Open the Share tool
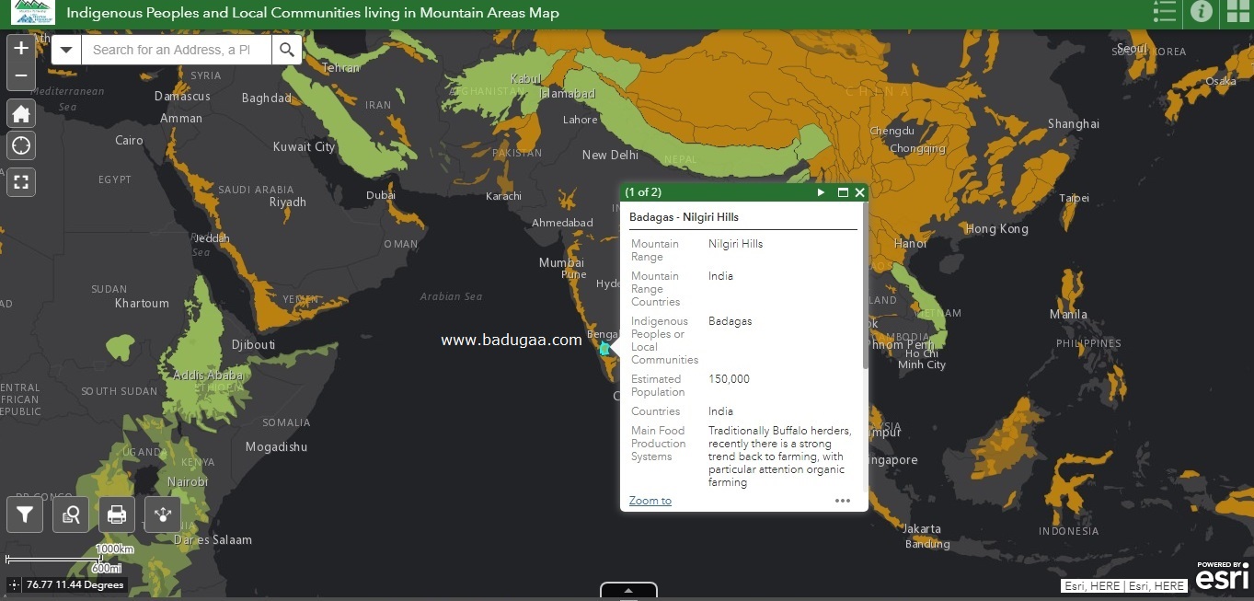The image size is (1254, 601). click(x=163, y=514)
